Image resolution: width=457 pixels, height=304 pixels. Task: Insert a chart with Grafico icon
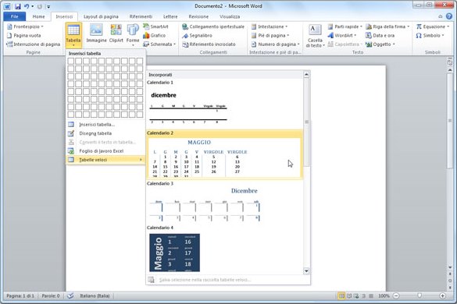pos(146,36)
